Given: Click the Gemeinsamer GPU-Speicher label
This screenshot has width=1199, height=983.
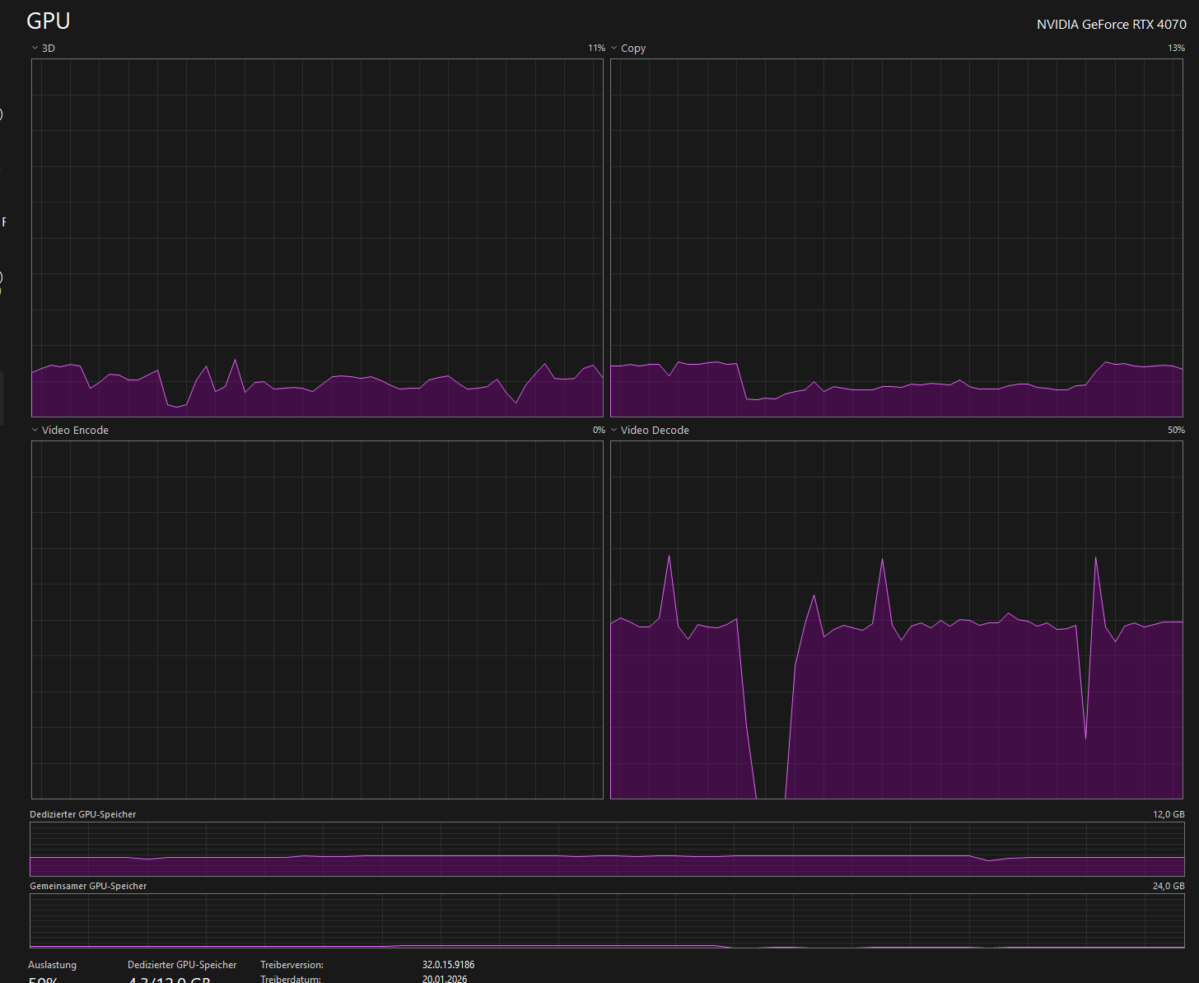Looking at the screenshot, I should pos(88,886).
